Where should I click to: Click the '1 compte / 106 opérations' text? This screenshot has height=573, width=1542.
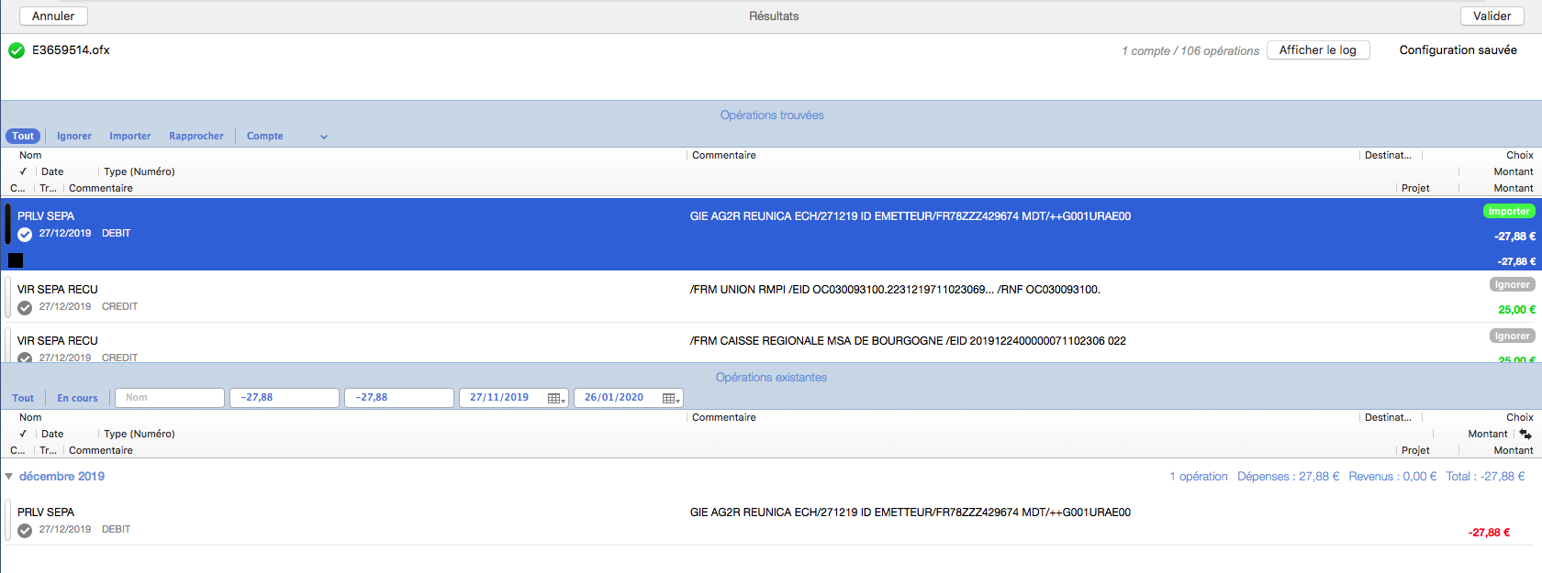click(1190, 51)
